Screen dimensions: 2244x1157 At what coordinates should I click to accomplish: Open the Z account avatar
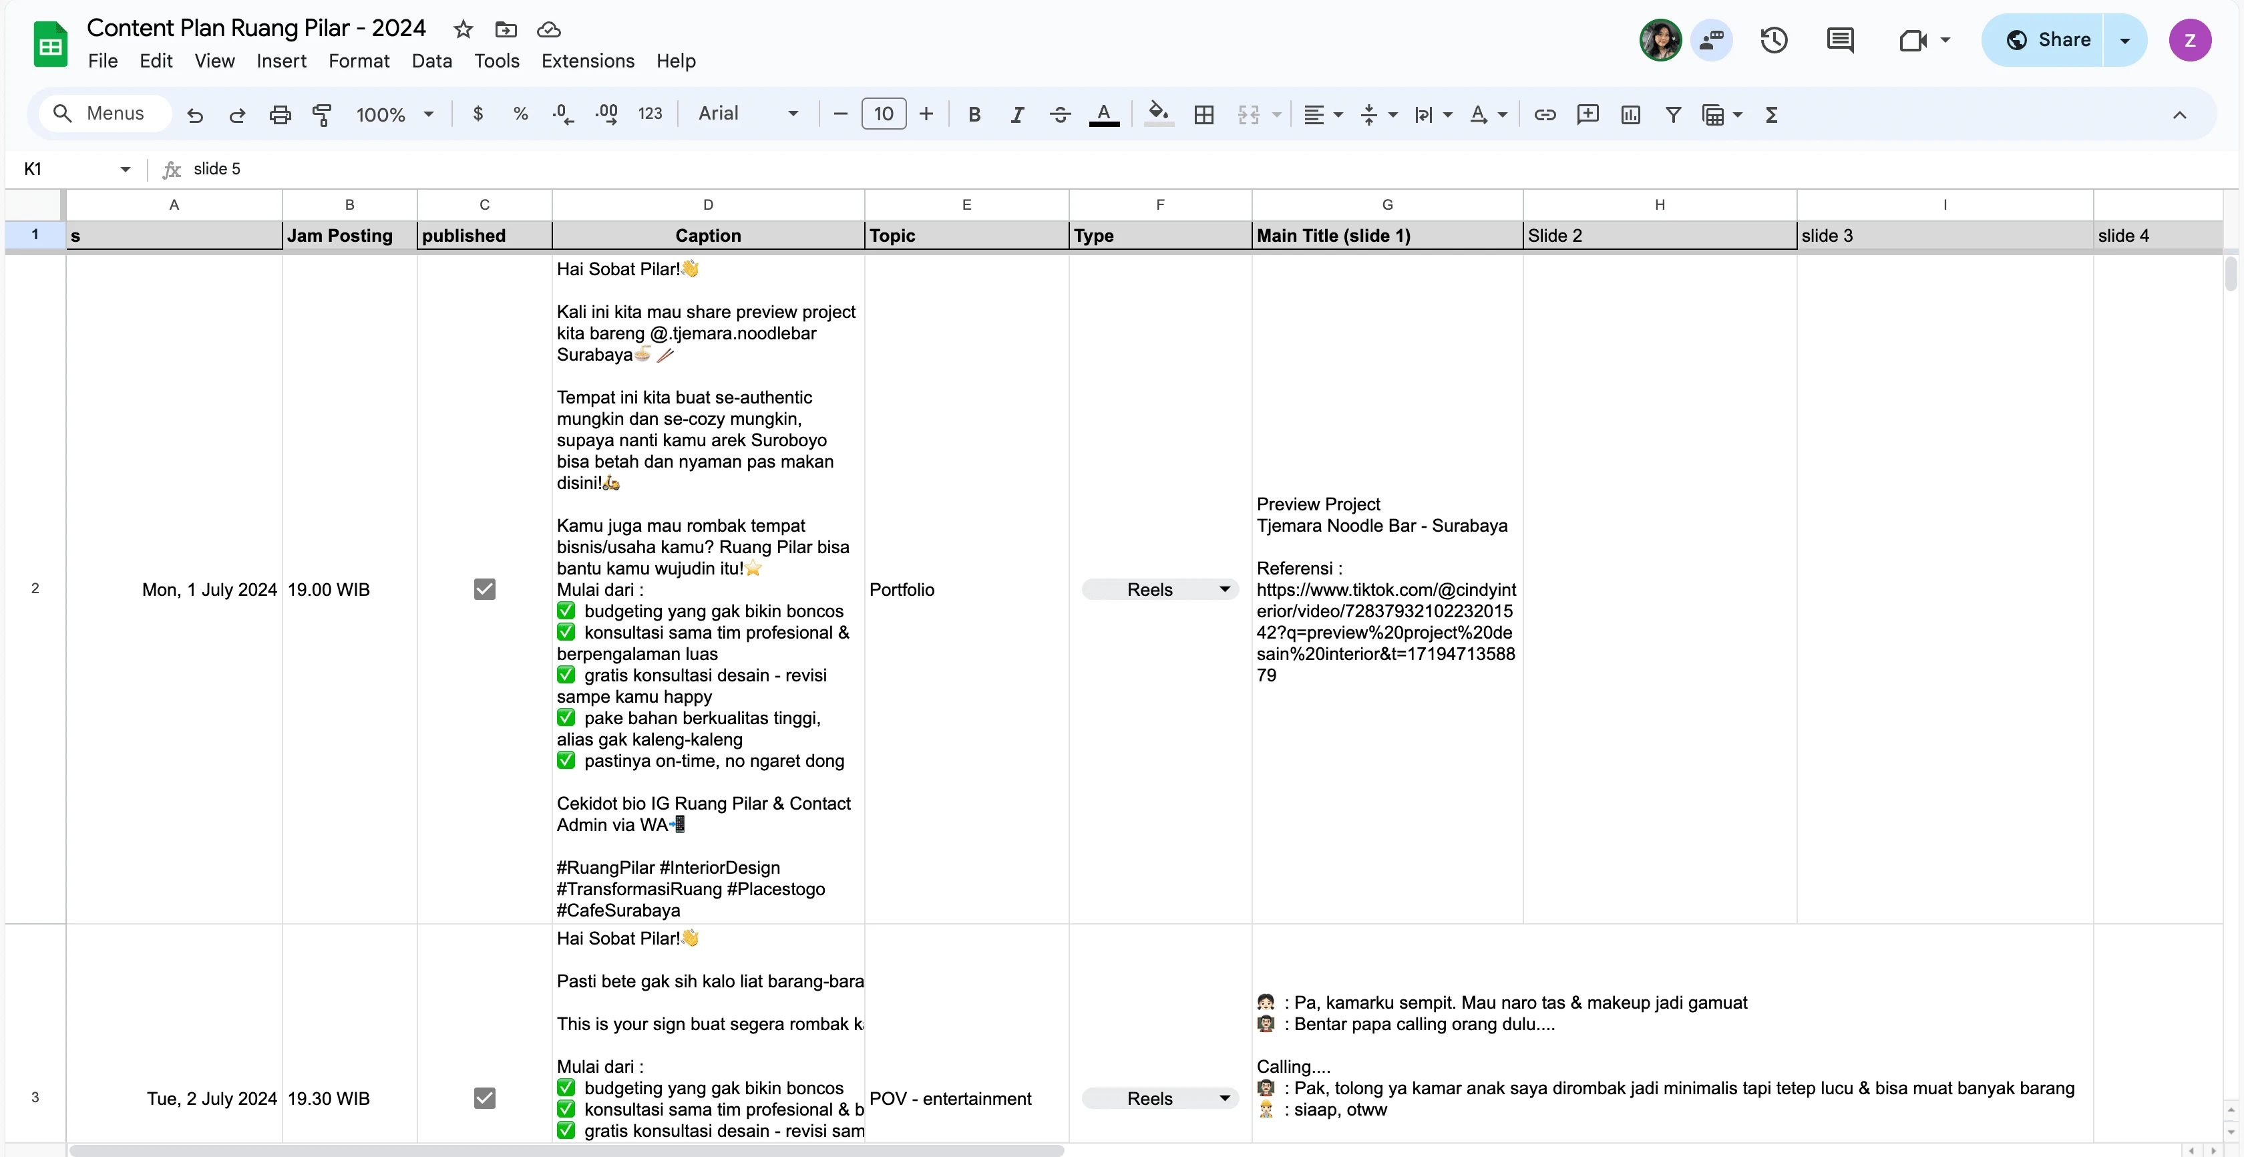click(x=2189, y=40)
